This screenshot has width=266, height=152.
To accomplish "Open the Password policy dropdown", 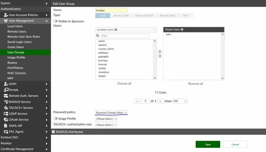I will (112, 112).
